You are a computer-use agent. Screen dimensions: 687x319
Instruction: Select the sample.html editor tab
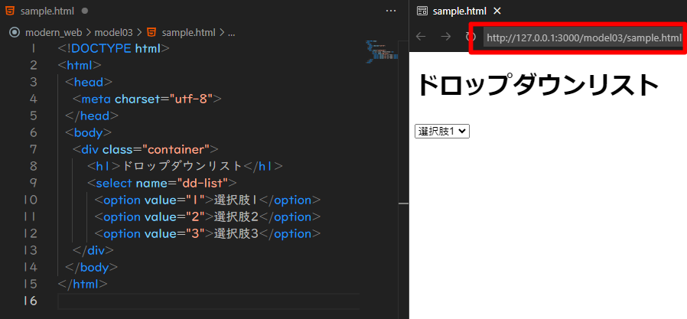coord(47,11)
